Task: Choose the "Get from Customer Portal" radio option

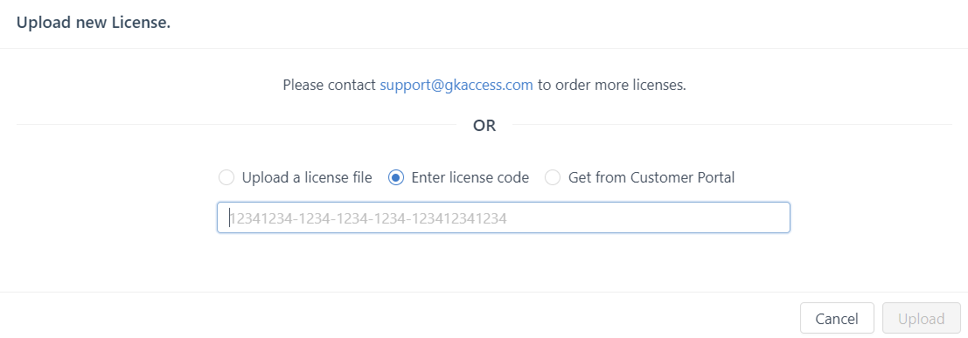Action: (x=553, y=177)
